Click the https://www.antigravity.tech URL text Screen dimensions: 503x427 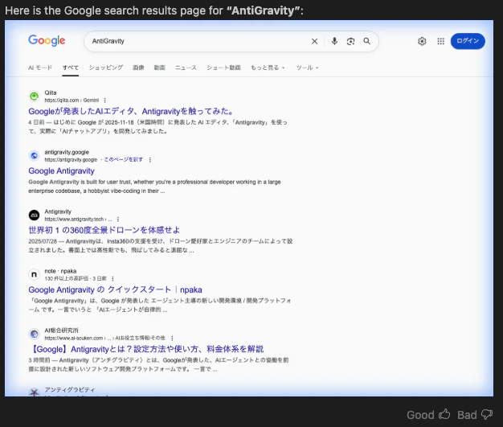click(74, 220)
